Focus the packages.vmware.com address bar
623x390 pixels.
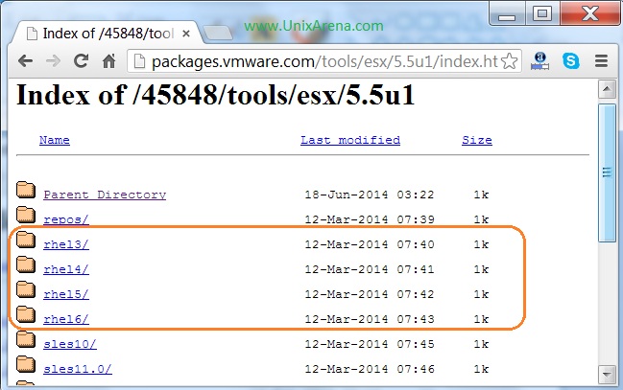click(x=323, y=61)
